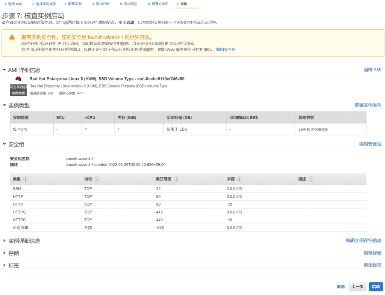Image resolution: width=385 pixels, height=295 pixels.
Task: Expand the 存储 section
Action: click(x=5, y=253)
